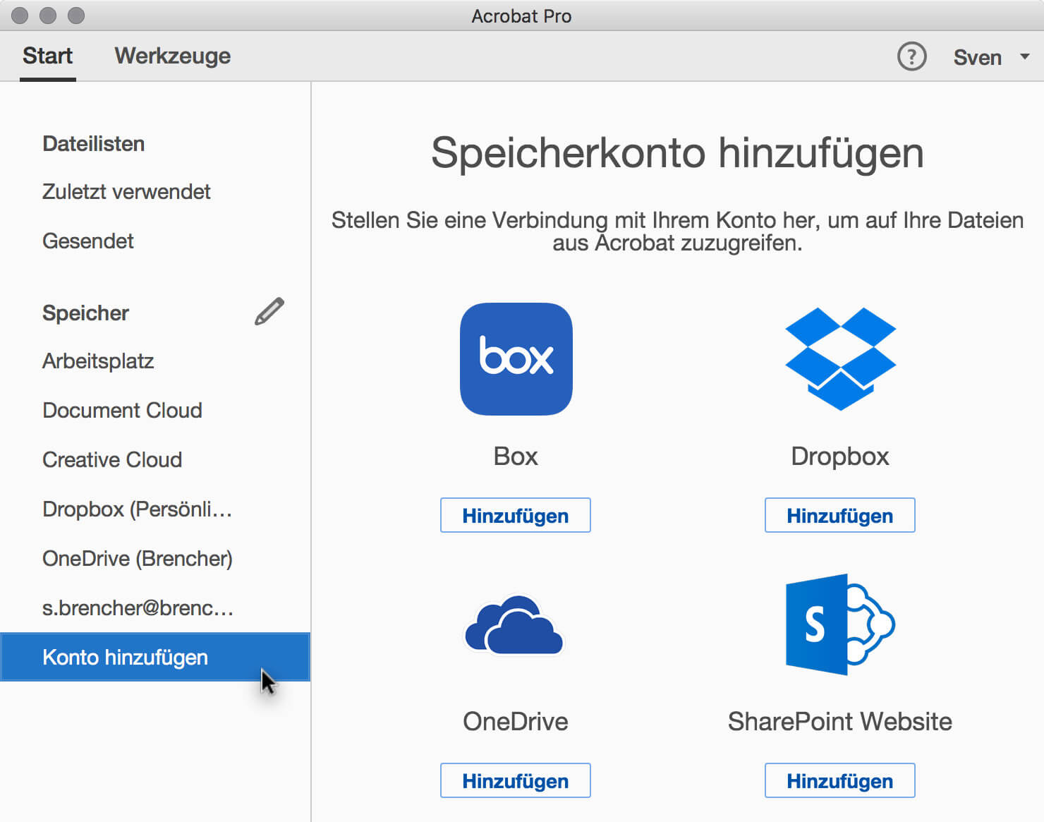Viewport: 1044px width, 822px height.
Task: Open Zuletzt verwendet file list
Action: tap(155, 192)
